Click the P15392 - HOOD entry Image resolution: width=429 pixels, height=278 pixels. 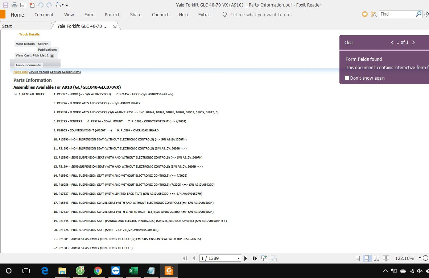pyautogui.click(x=82, y=94)
